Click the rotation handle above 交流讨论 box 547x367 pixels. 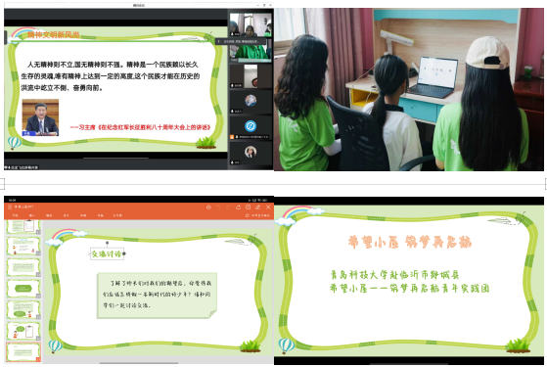[x=107, y=243]
